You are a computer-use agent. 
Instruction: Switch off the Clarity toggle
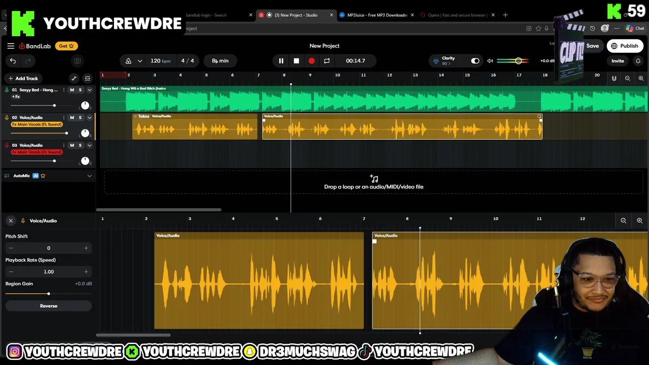(x=475, y=61)
